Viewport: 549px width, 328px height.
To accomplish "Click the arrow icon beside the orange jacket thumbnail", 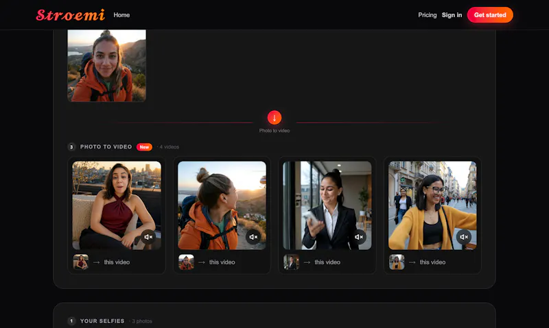I will coord(202,262).
